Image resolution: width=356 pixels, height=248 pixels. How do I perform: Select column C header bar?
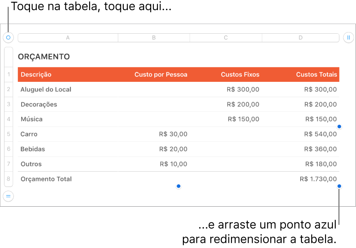tap(226, 38)
